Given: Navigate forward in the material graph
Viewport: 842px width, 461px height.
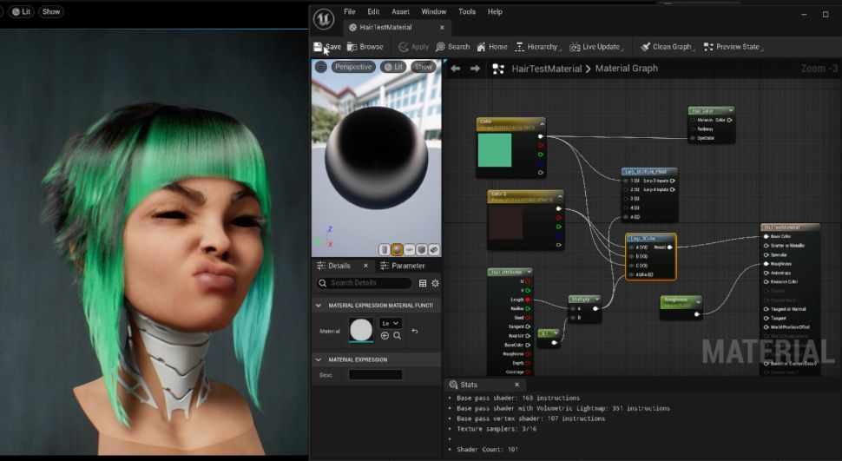Looking at the screenshot, I should pos(475,69).
